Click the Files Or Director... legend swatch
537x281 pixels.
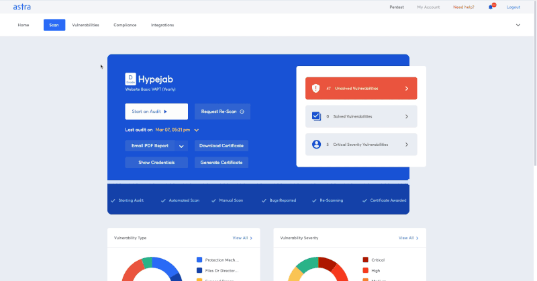tap(199, 270)
